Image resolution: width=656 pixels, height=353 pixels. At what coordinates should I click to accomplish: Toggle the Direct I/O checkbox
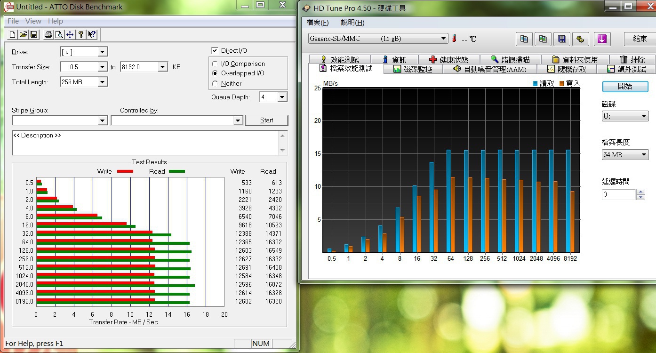coord(215,50)
